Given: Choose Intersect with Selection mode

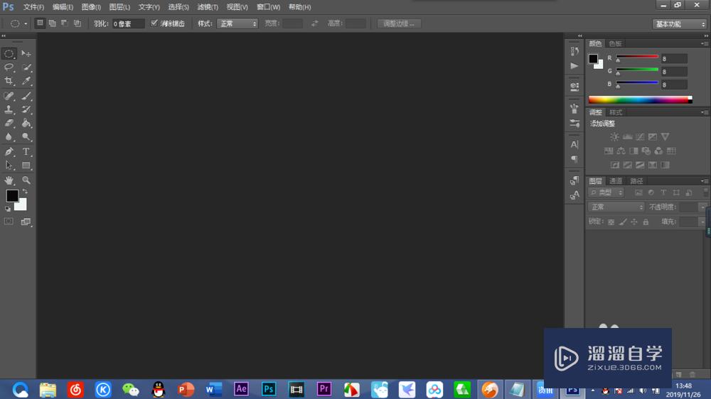Looking at the screenshot, I should tap(77, 23).
